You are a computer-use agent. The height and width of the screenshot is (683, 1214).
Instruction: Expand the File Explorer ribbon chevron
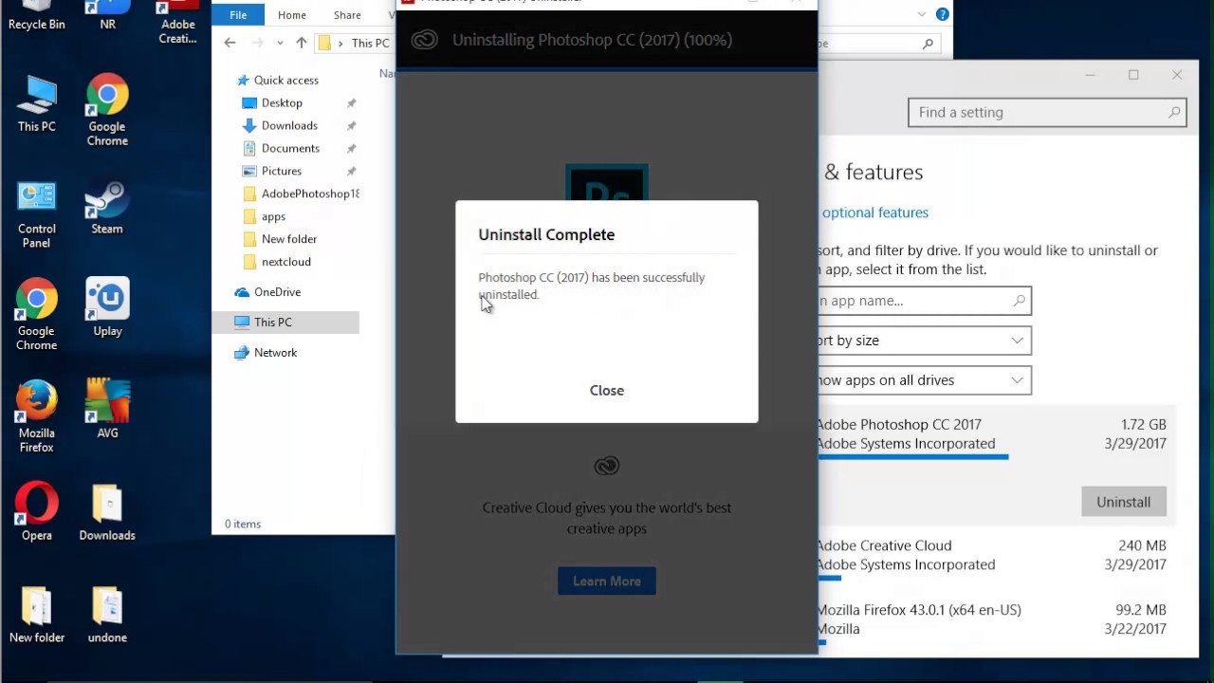921,14
